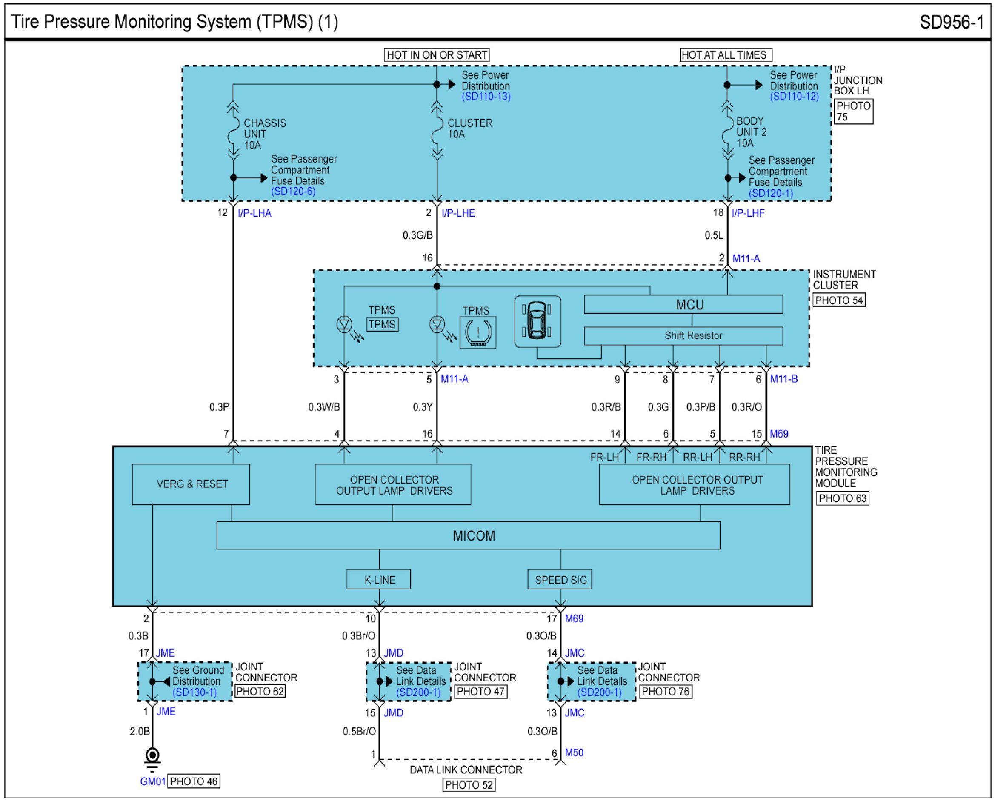Click the boxed TPMS indicator label
The image size is (995, 804).
point(382,324)
